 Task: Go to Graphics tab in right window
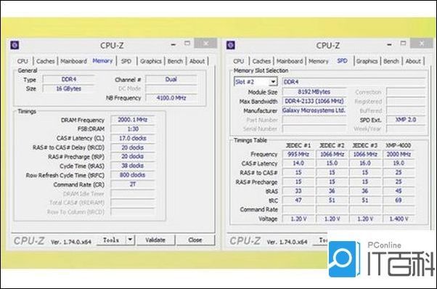367,61
